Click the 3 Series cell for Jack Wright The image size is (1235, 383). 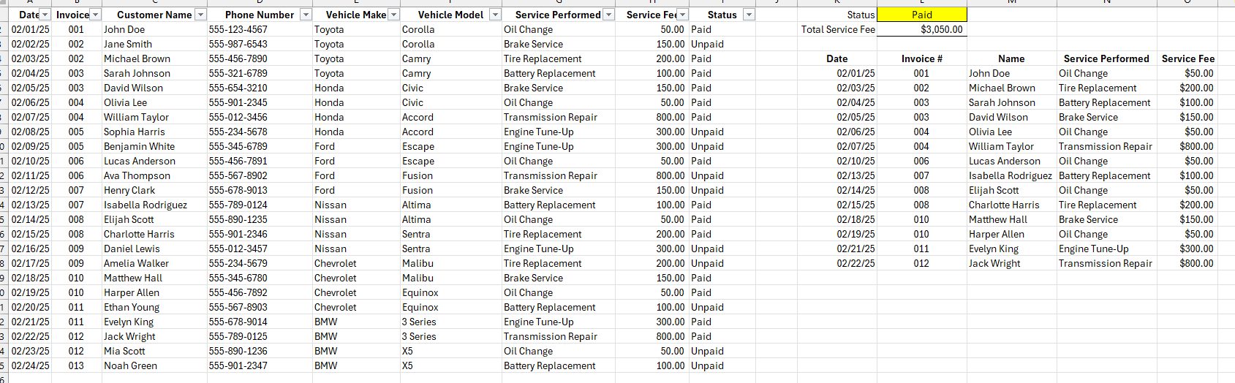(x=419, y=336)
